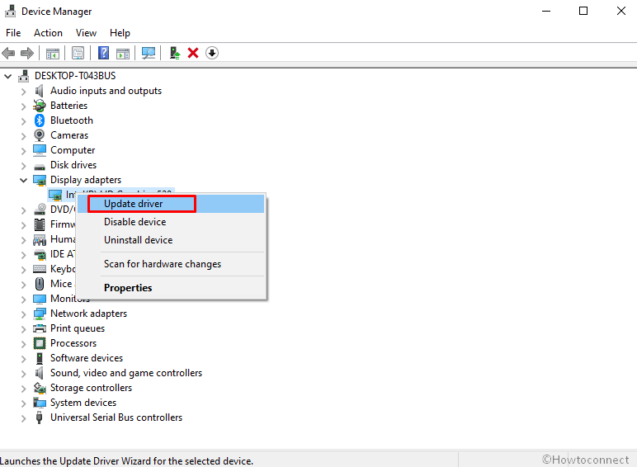This screenshot has width=637, height=467.
Task: Choose Scan for hardware changes entry
Action: tap(170, 264)
